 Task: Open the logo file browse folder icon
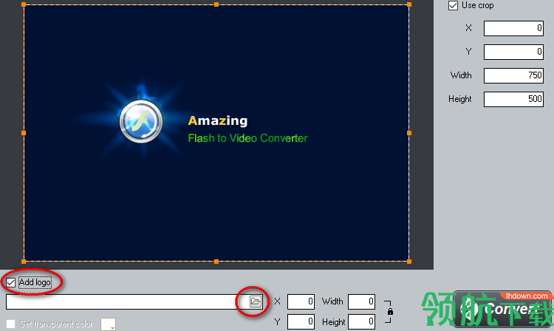255,301
